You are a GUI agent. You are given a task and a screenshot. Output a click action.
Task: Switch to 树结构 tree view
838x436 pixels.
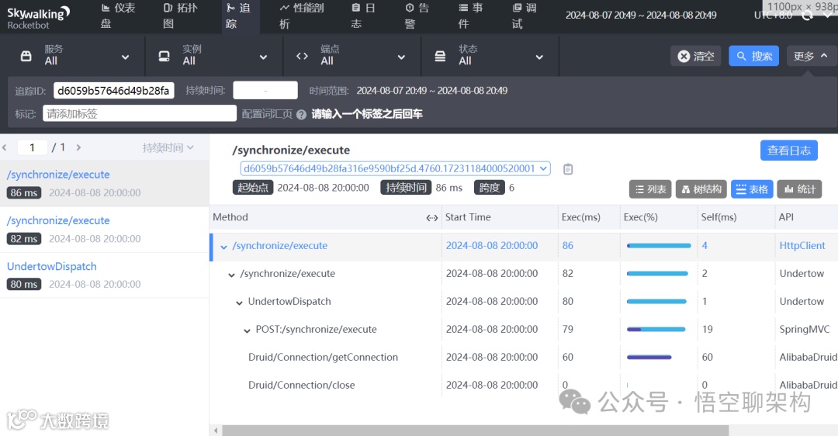point(701,189)
